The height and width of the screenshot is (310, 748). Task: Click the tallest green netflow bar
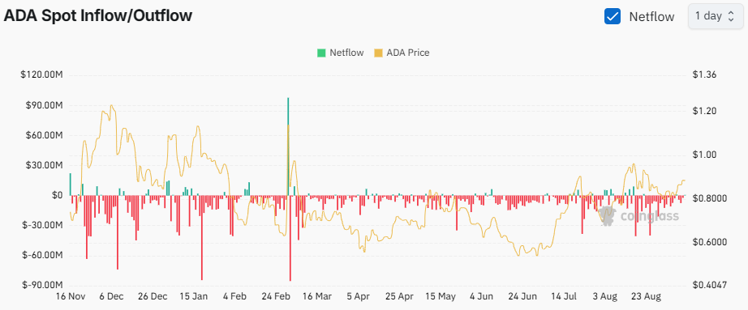(x=288, y=147)
